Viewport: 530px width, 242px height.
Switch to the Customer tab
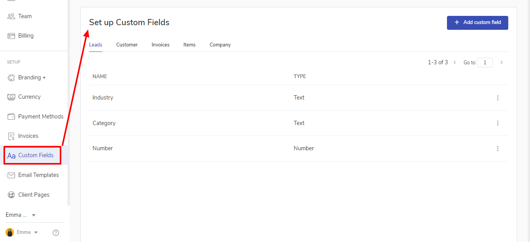coord(127,45)
